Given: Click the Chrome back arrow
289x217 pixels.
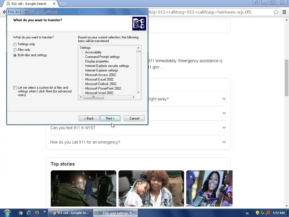Looking at the screenshot, I should [4, 12].
